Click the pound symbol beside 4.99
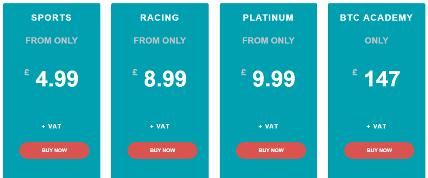This screenshot has height=178, width=428. (27, 73)
